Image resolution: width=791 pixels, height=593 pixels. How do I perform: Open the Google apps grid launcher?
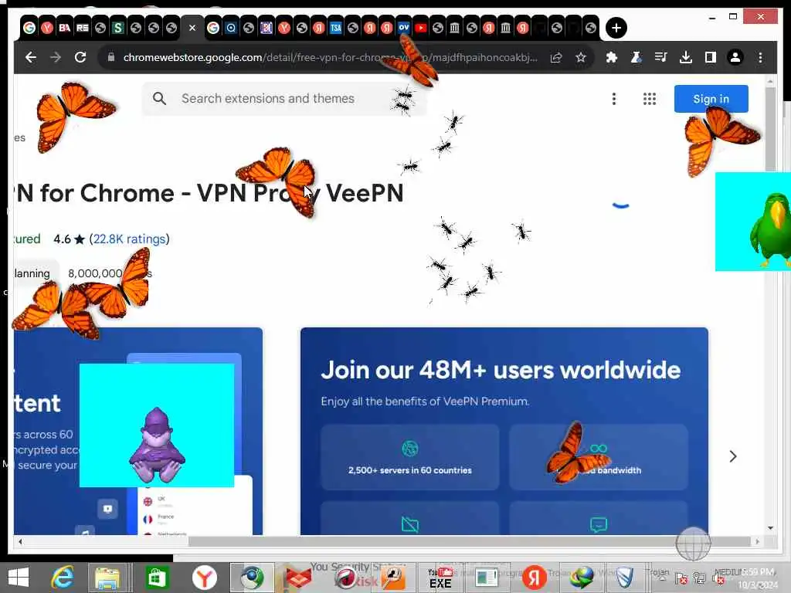tap(649, 99)
